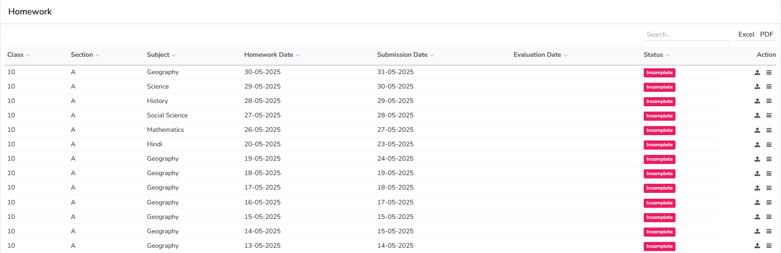Upload for homework dated 16-05-2025
Viewport: 781px width, 253px height.
[x=757, y=202]
